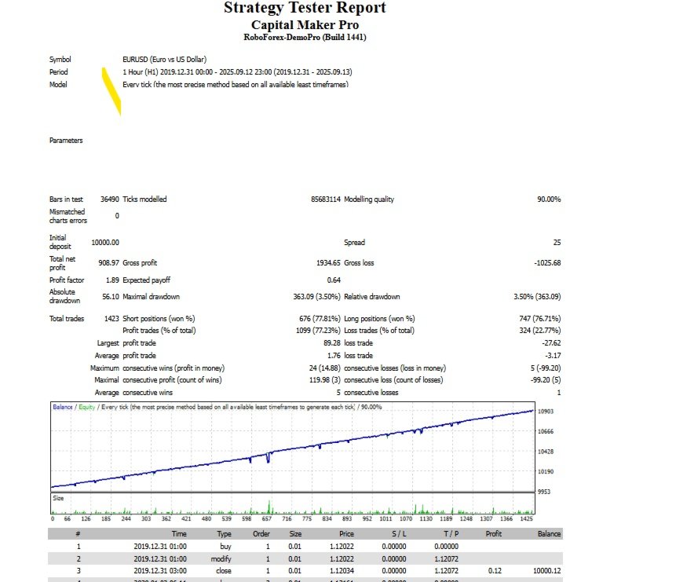The width and height of the screenshot is (676, 582).
Task: Click the Profit trades value "1099 (77.23%)"
Action: (318, 331)
